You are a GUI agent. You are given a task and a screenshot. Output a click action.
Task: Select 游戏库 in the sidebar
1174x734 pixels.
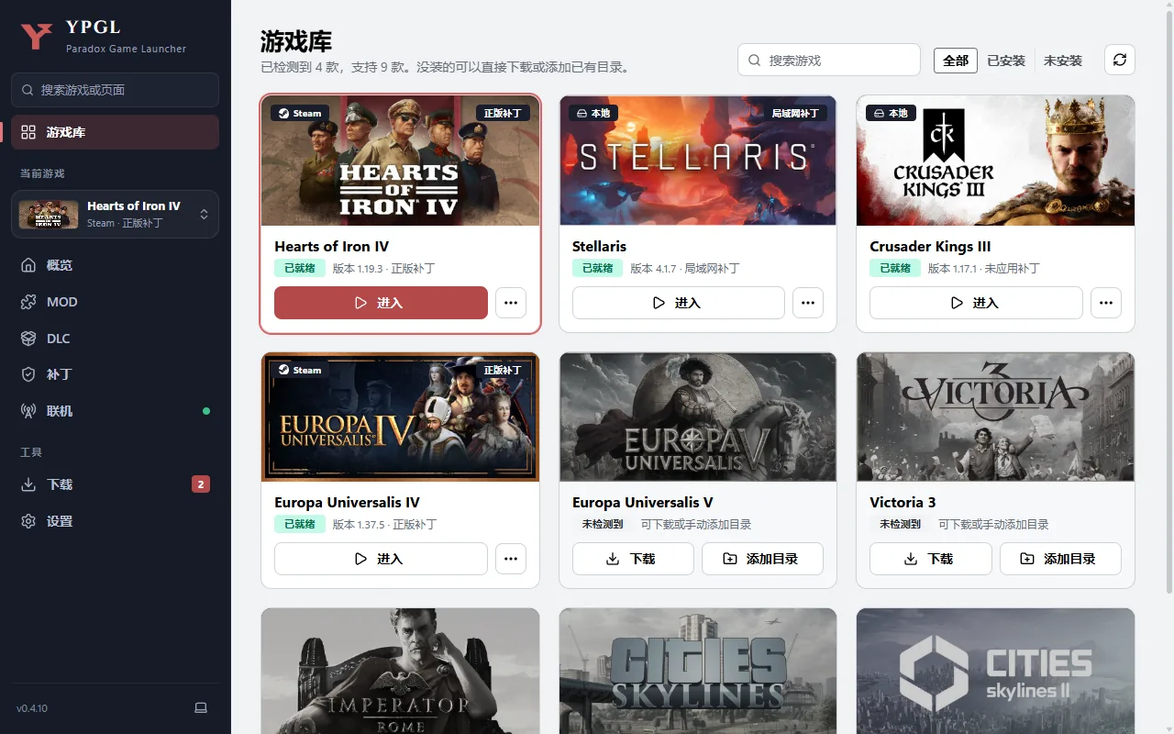coord(115,132)
